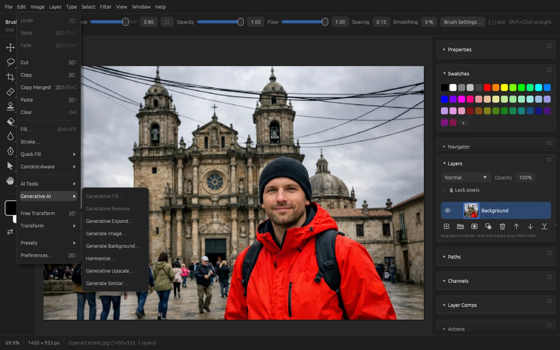Select the Crop tool
The width and height of the screenshot is (560, 350).
(10, 77)
